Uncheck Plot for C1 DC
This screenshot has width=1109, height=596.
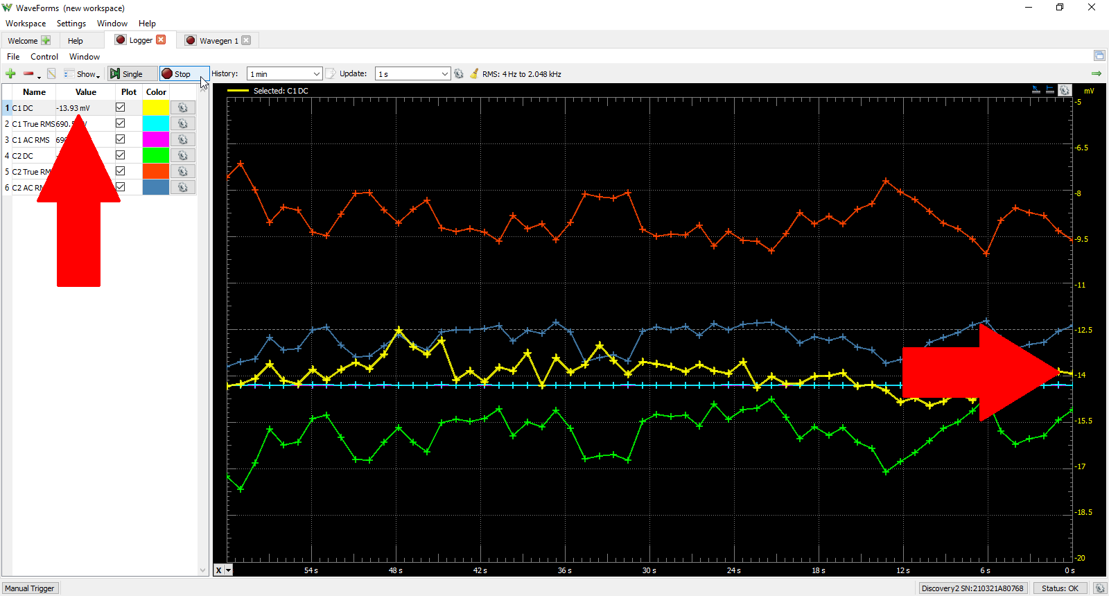pyautogui.click(x=120, y=107)
